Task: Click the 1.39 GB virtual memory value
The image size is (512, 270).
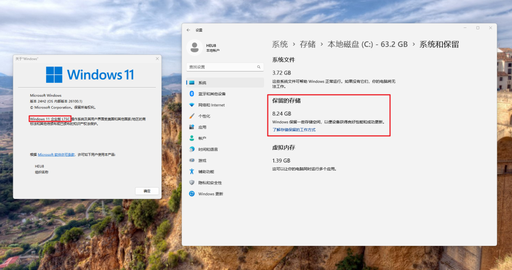Action: (281, 161)
